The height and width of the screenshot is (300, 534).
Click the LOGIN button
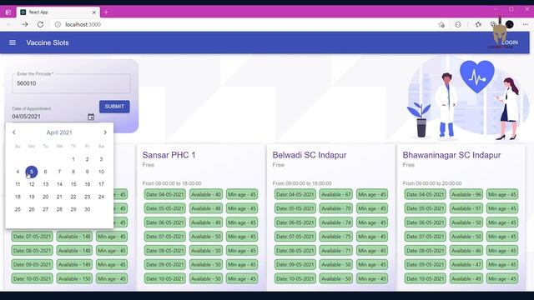point(510,42)
